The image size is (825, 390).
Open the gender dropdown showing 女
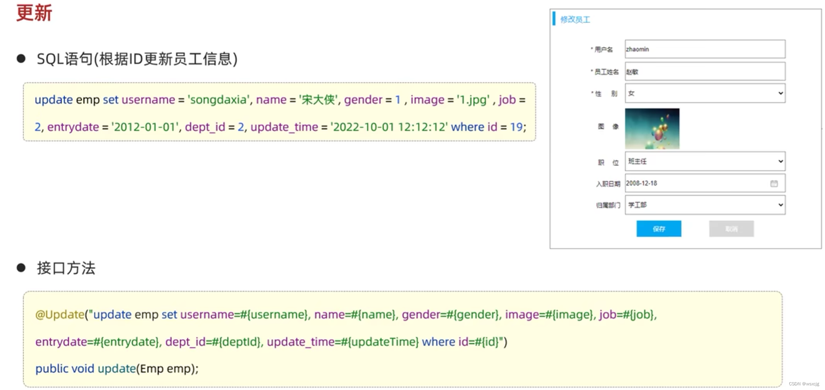point(705,93)
